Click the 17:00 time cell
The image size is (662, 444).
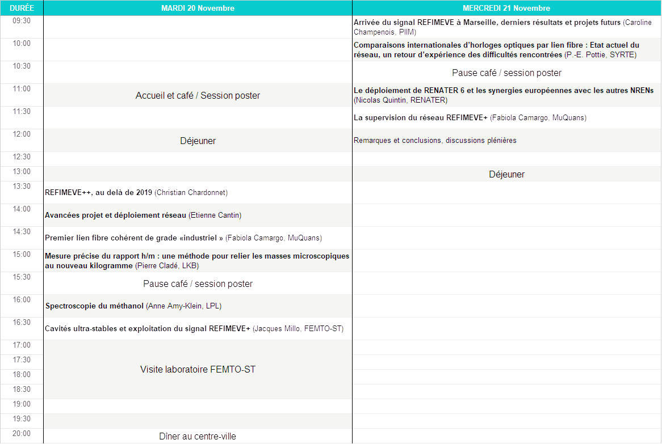[22, 348]
